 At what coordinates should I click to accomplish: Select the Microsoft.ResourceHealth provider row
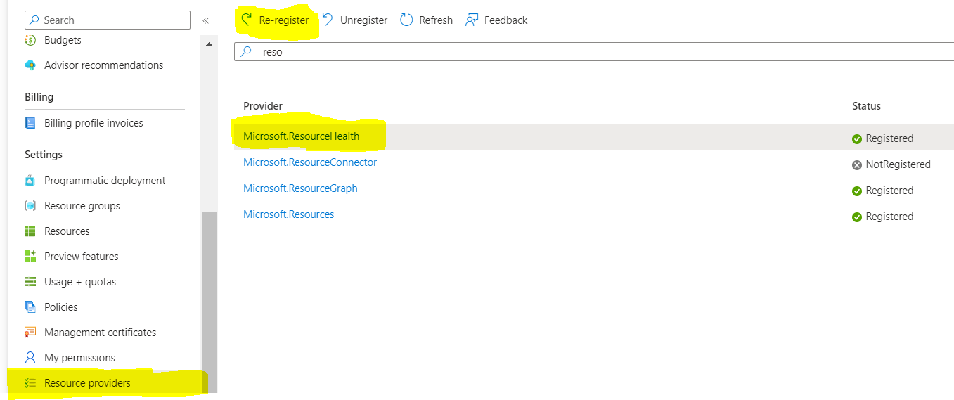coord(594,137)
